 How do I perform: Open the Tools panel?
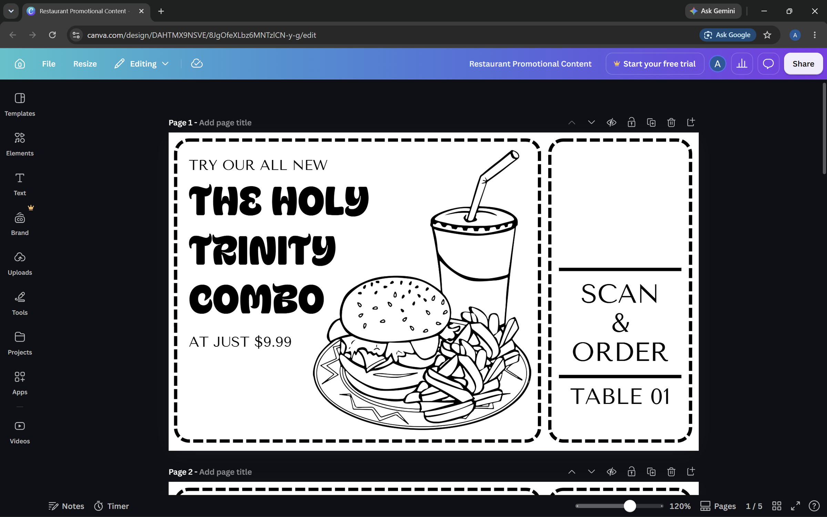(20, 303)
